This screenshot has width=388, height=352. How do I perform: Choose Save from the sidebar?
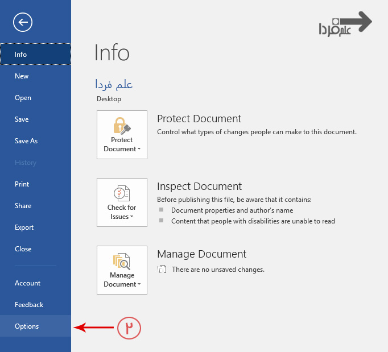pyautogui.click(x=22, y=119)
